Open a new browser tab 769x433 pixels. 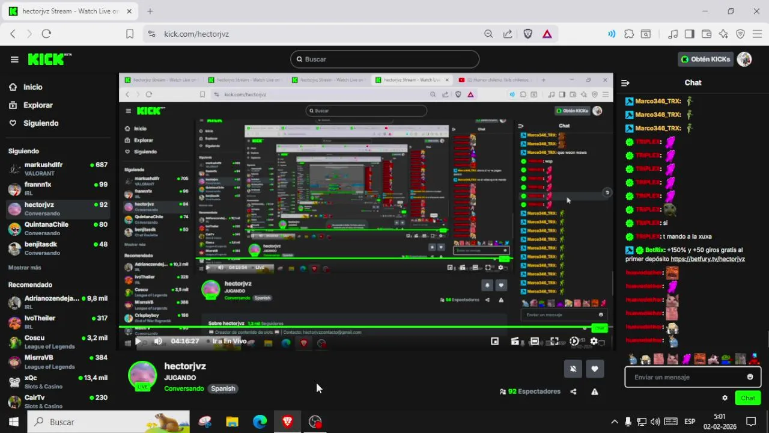coord(150,11)
